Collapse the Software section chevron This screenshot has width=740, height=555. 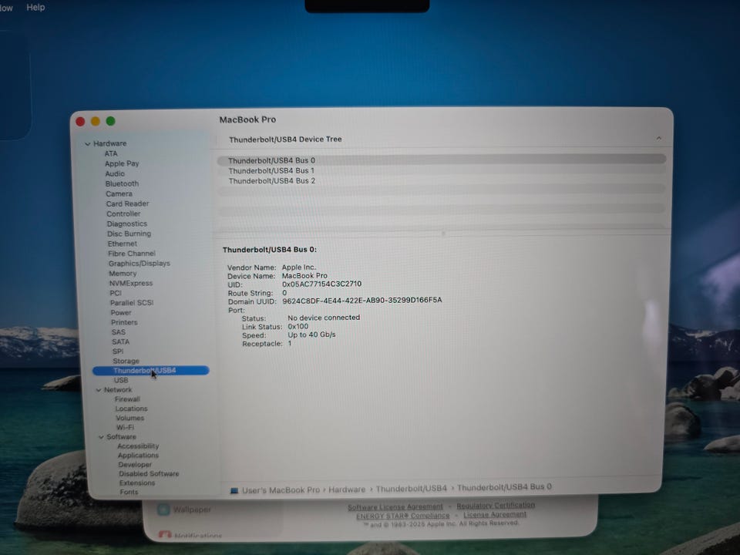click(x=101, y=438)
